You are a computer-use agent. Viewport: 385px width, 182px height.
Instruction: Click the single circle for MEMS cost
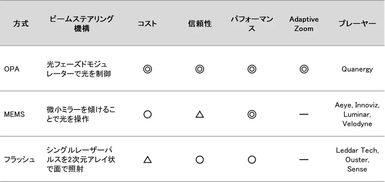pos(147,114)
